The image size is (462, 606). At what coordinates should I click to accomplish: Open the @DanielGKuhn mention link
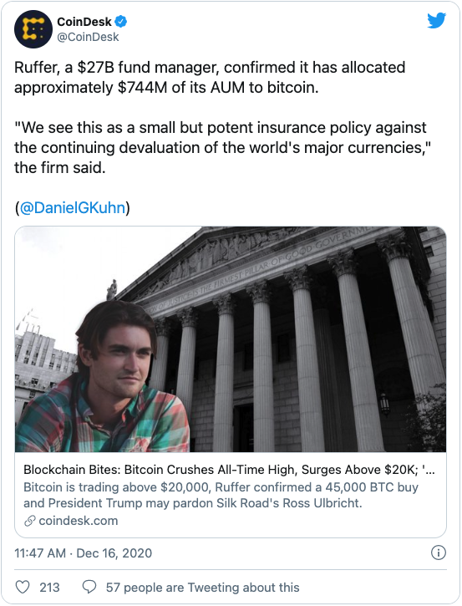pos(73,207)
